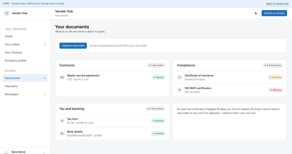This screenshot has height=154, width=292.
Task: Open the Bank details document
Action: (112, 133)
